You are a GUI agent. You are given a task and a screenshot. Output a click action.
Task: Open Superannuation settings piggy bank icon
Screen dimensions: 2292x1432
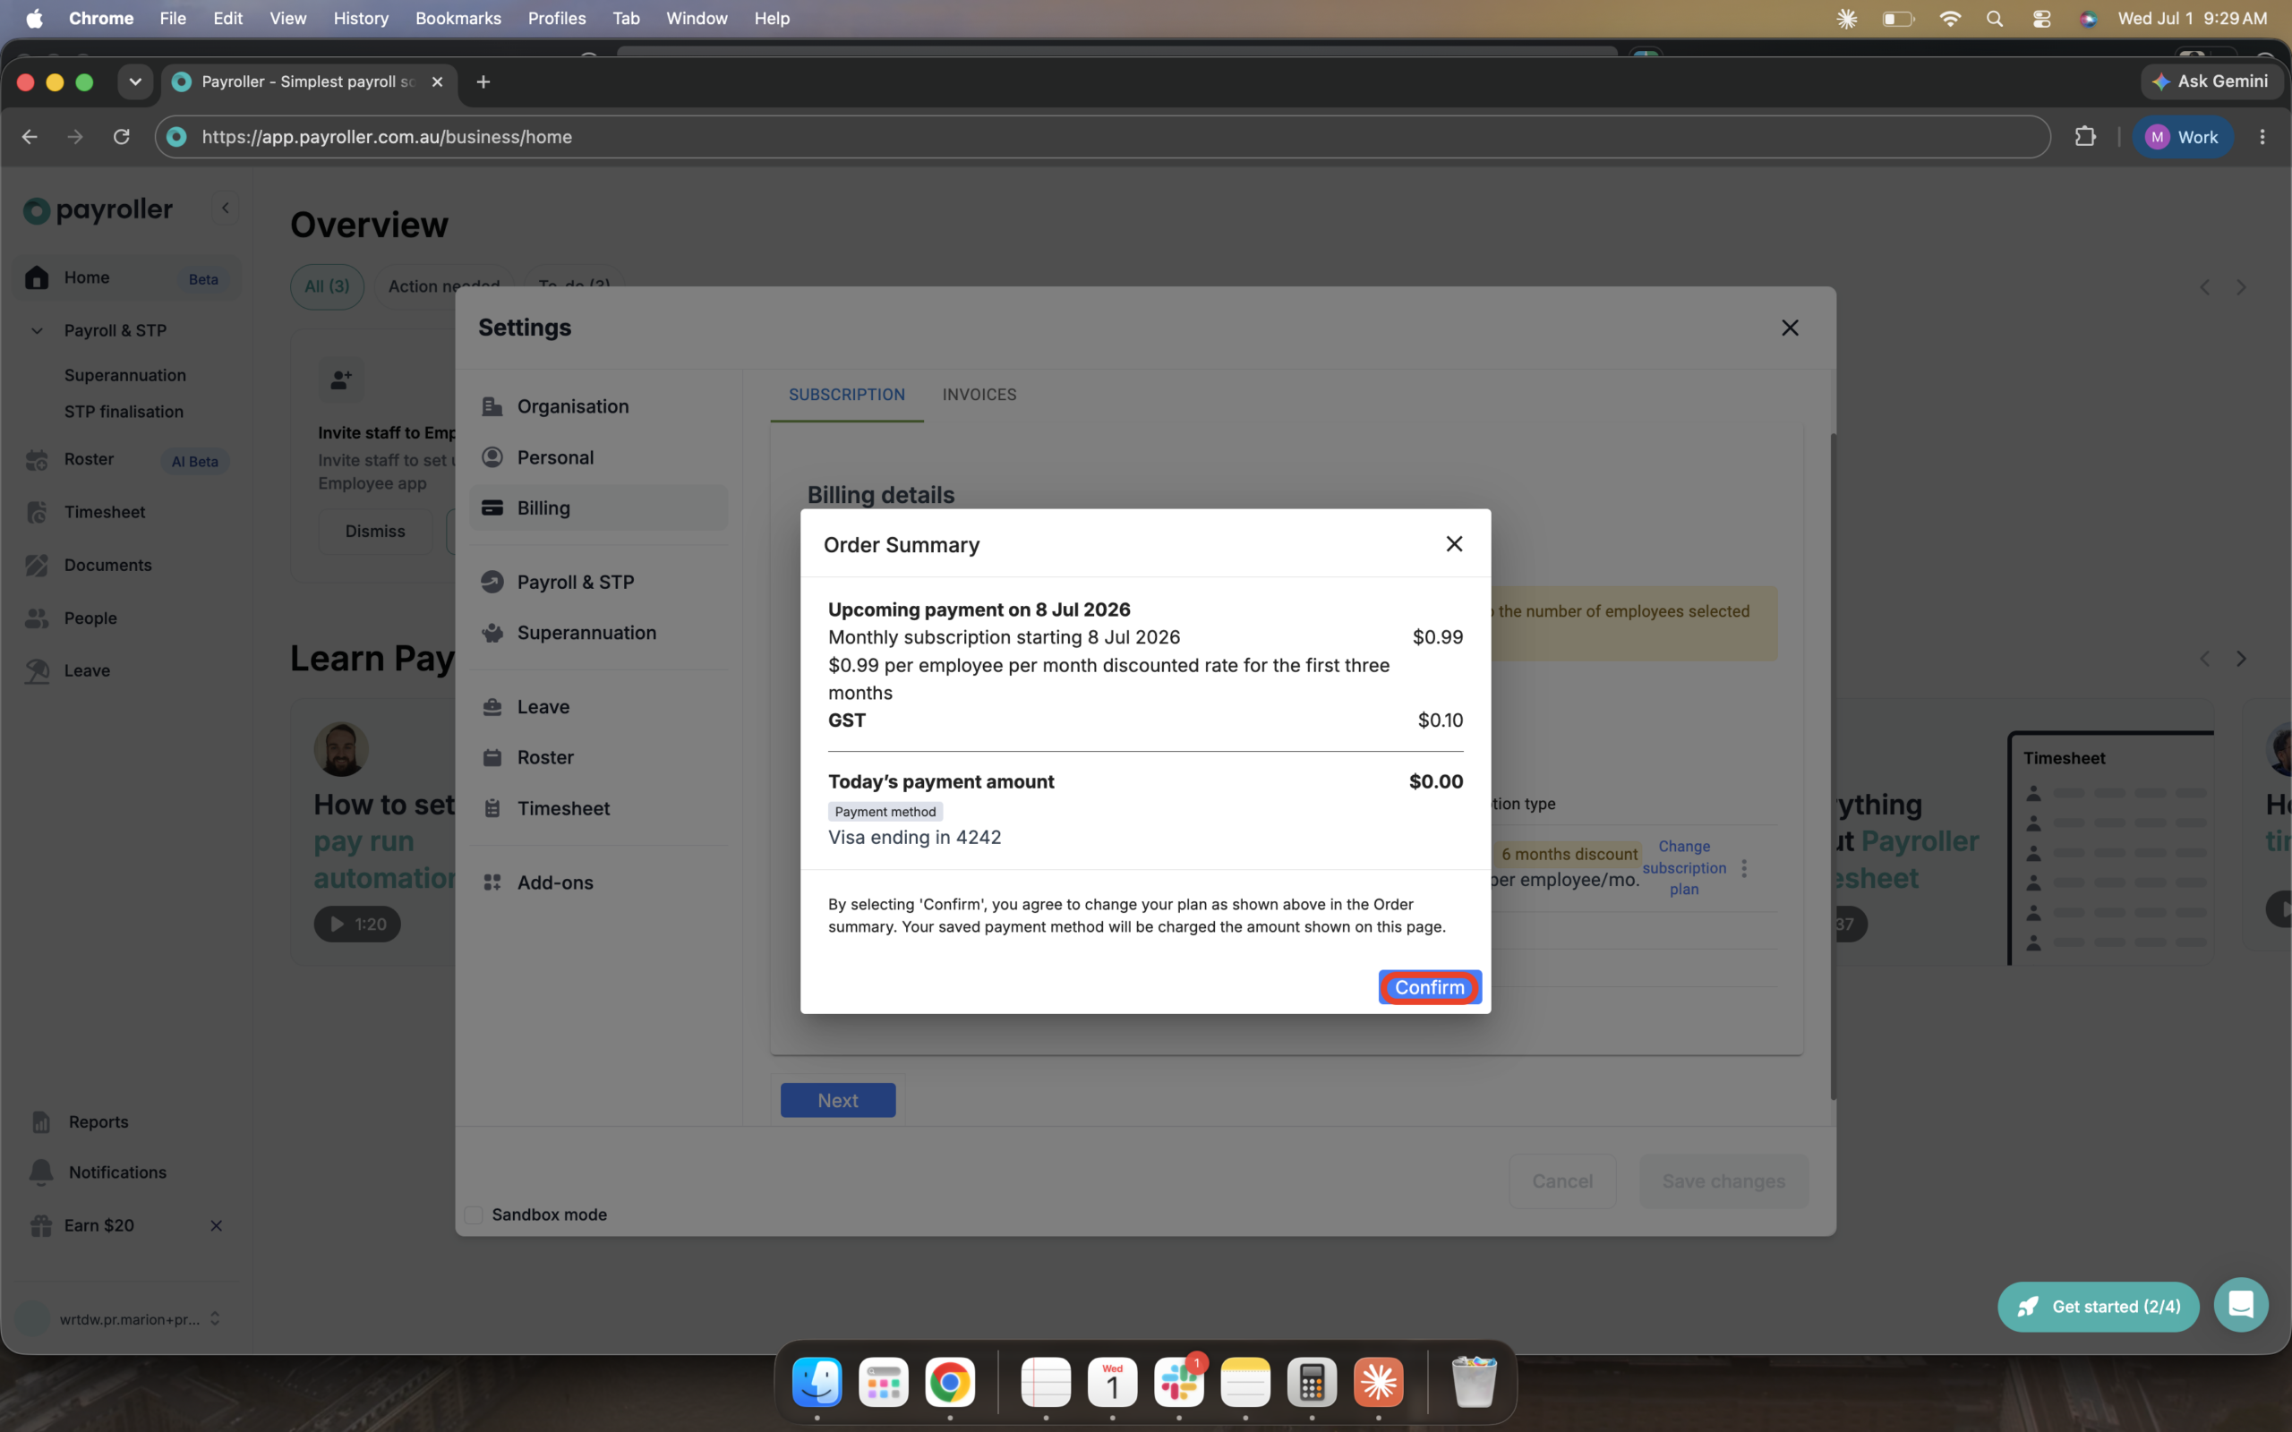[x=492, y=633]
